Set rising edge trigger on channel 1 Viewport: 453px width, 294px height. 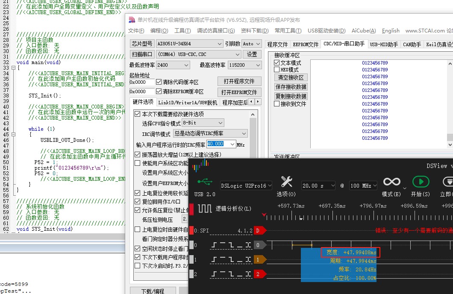(x=214, y=260)
